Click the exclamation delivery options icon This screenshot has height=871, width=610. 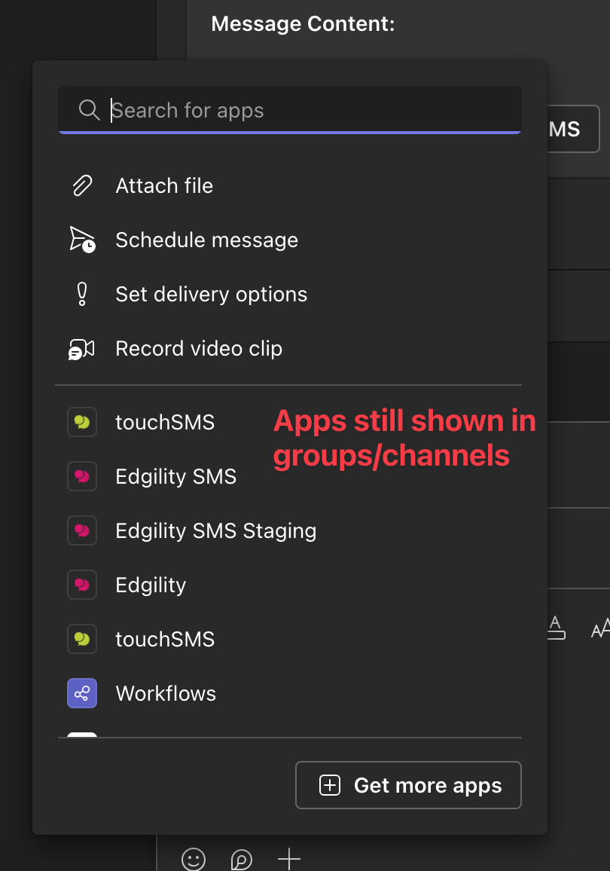coord(82,295)
